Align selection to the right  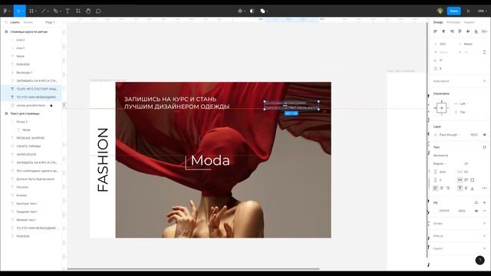tap(452, 31)
